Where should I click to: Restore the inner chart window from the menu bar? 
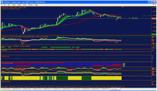point(153,5)
